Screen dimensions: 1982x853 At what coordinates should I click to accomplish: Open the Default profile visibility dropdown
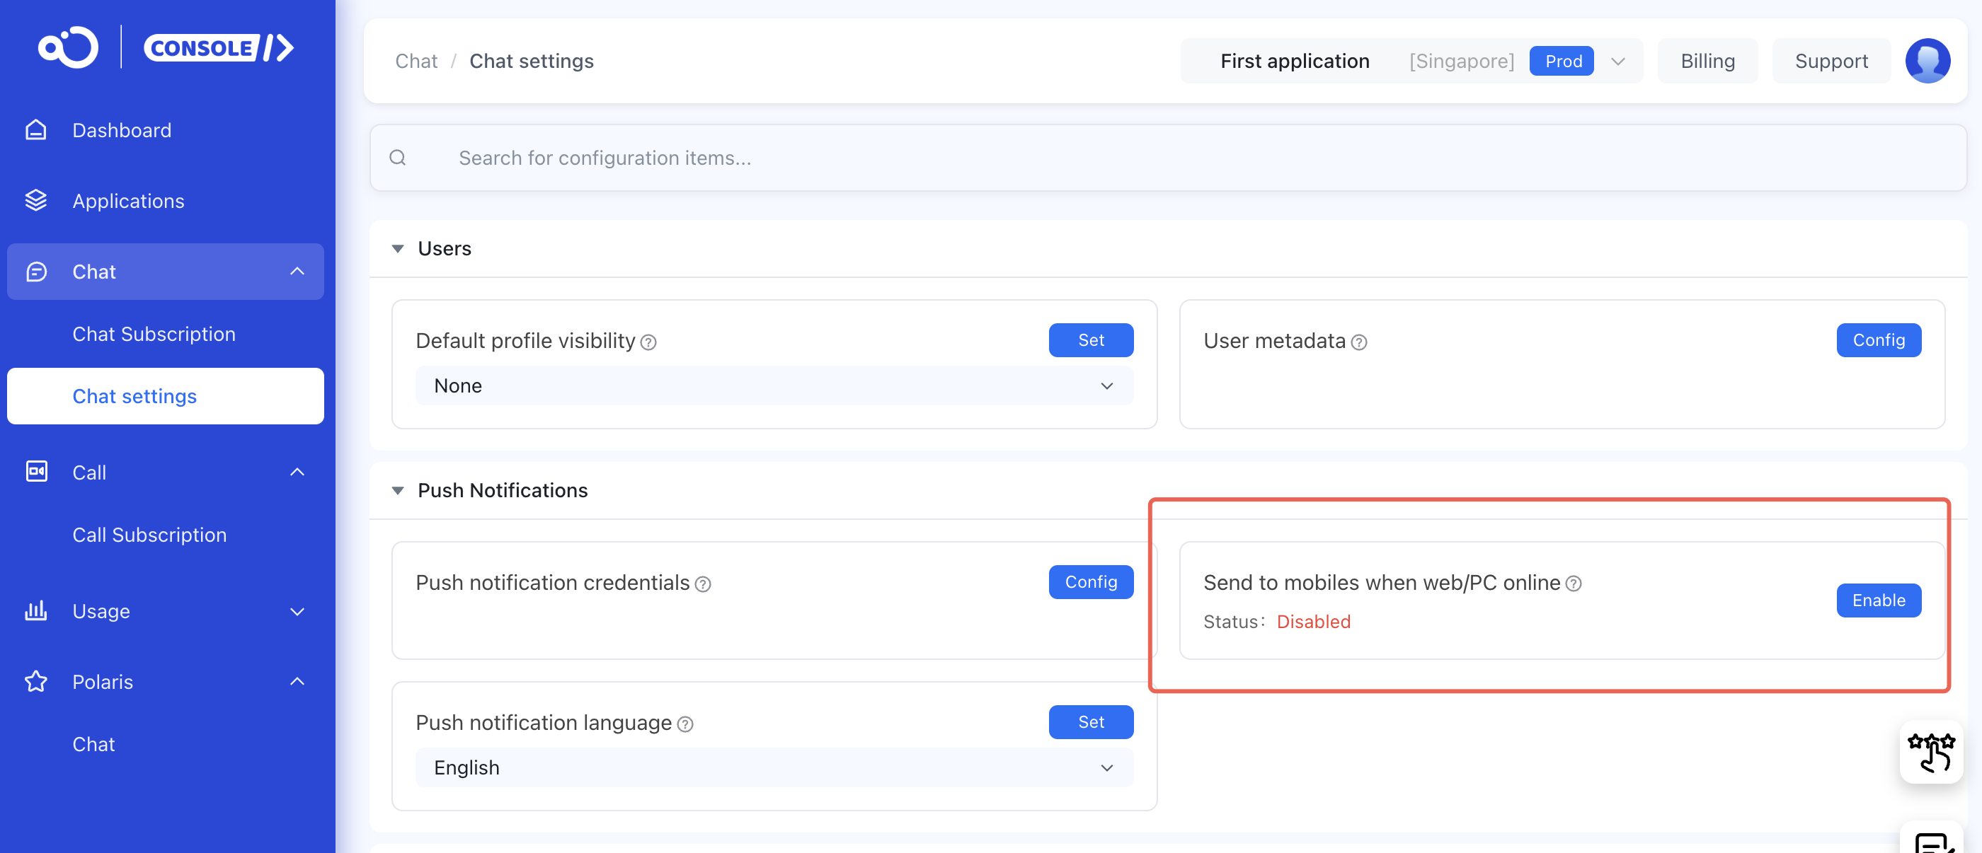pos(773,385)
